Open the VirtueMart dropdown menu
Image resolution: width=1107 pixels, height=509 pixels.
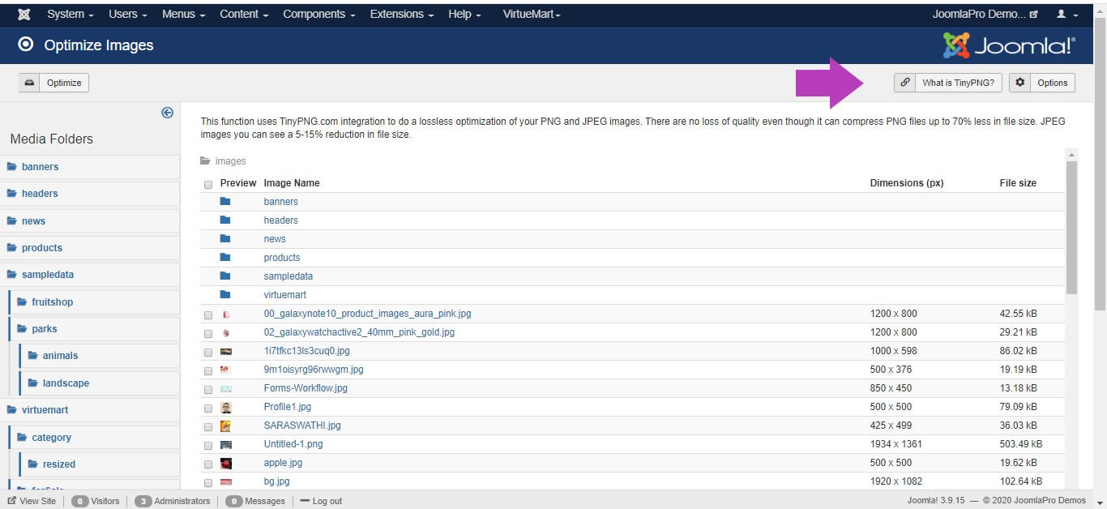point(531,15)
